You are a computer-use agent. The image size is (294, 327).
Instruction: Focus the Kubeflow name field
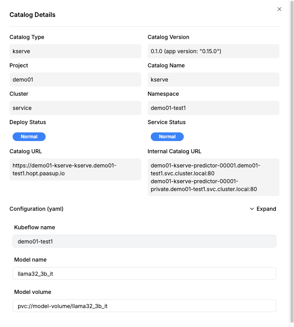point(144,241)
